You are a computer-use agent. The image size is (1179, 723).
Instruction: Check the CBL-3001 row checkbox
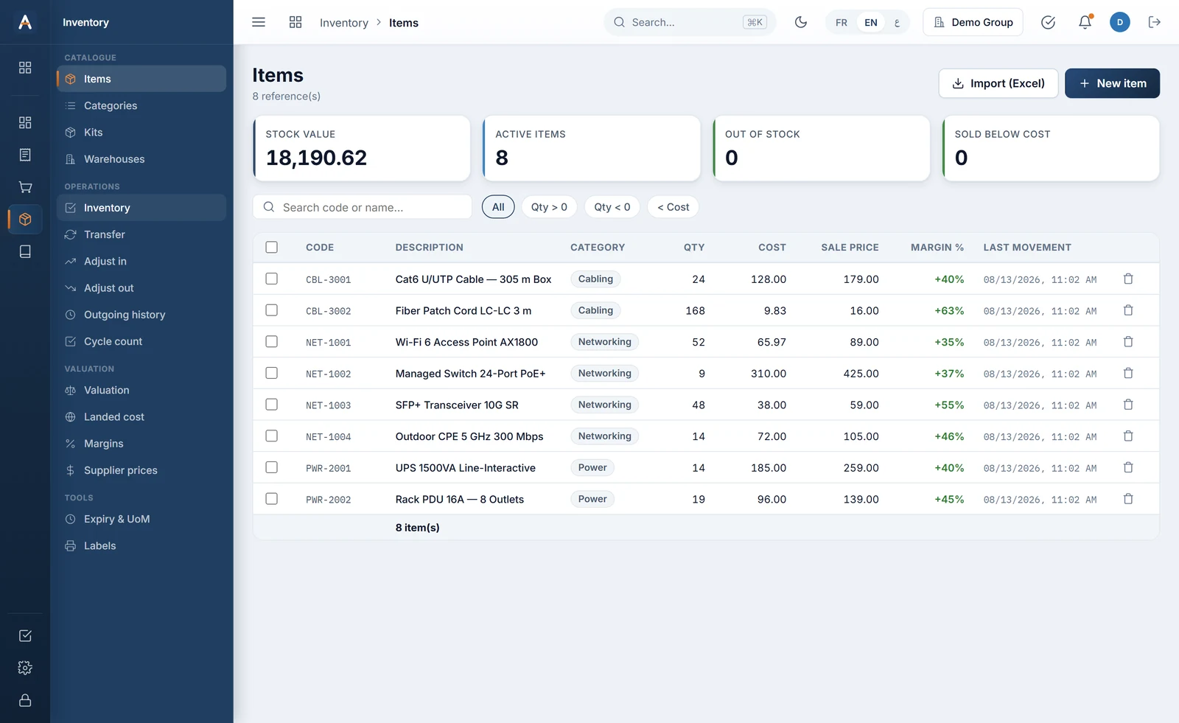(272, 279)
